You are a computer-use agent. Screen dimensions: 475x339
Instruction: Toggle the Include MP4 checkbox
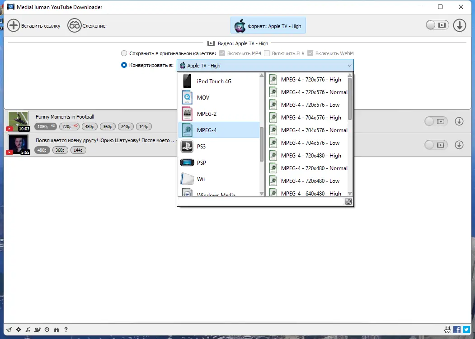222,53
